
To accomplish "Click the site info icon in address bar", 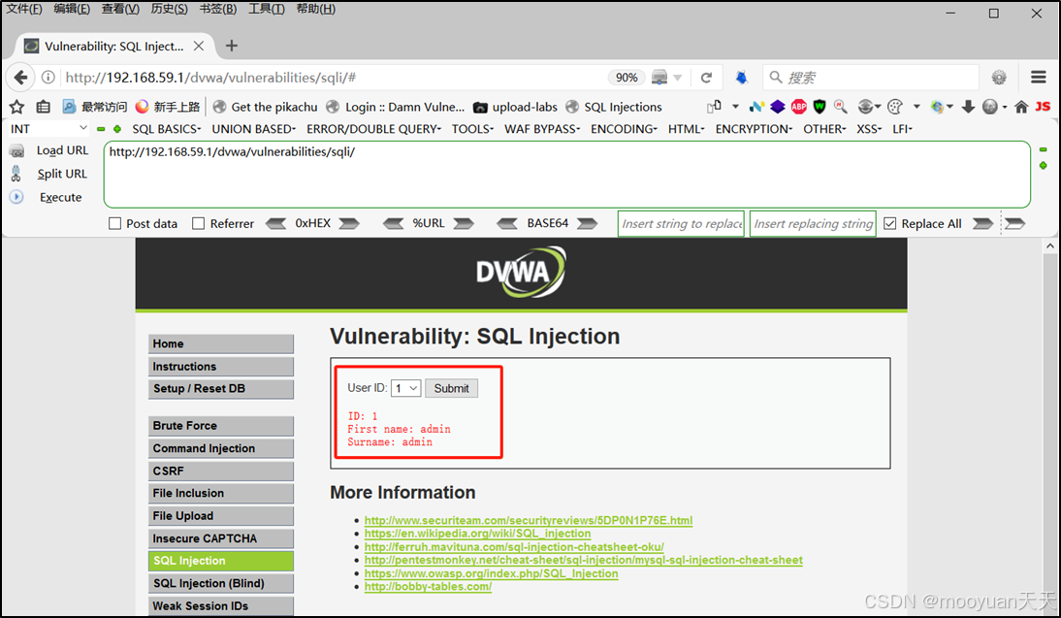I will pyautogui.click(x=48, y=78).
